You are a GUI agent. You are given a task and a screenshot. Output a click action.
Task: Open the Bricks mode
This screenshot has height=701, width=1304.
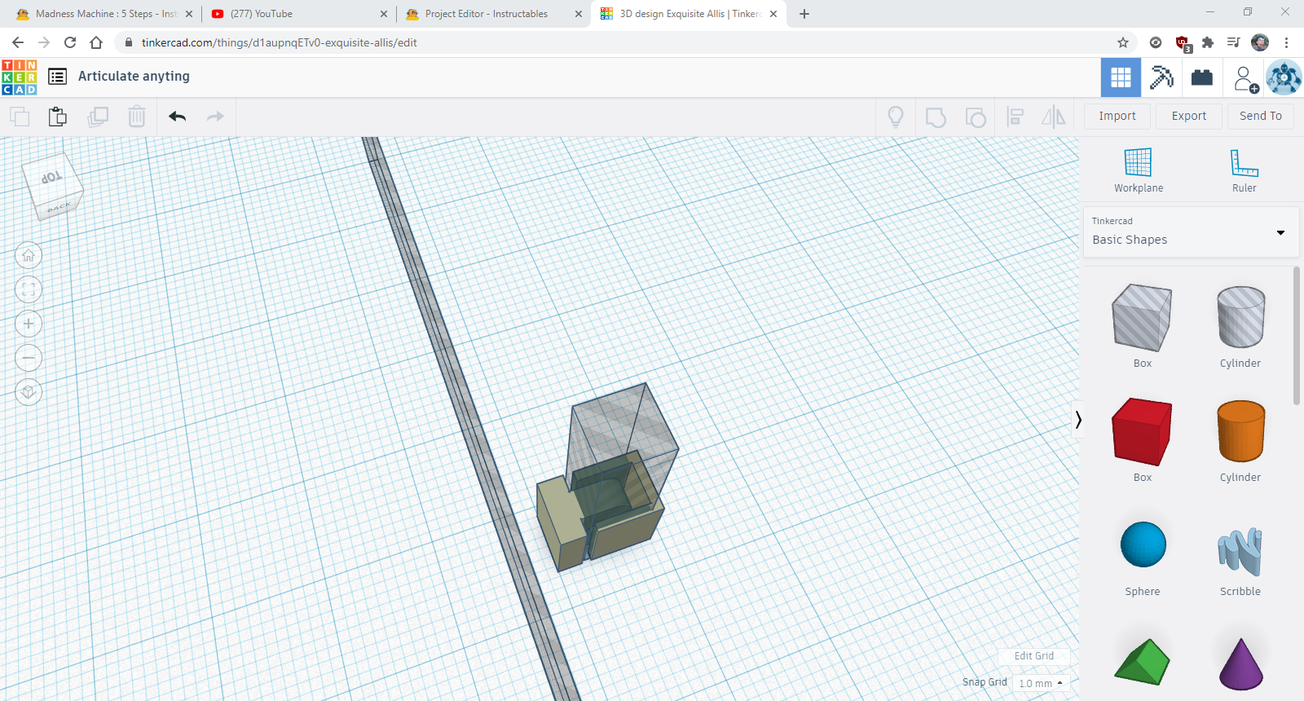point(1202,77)
